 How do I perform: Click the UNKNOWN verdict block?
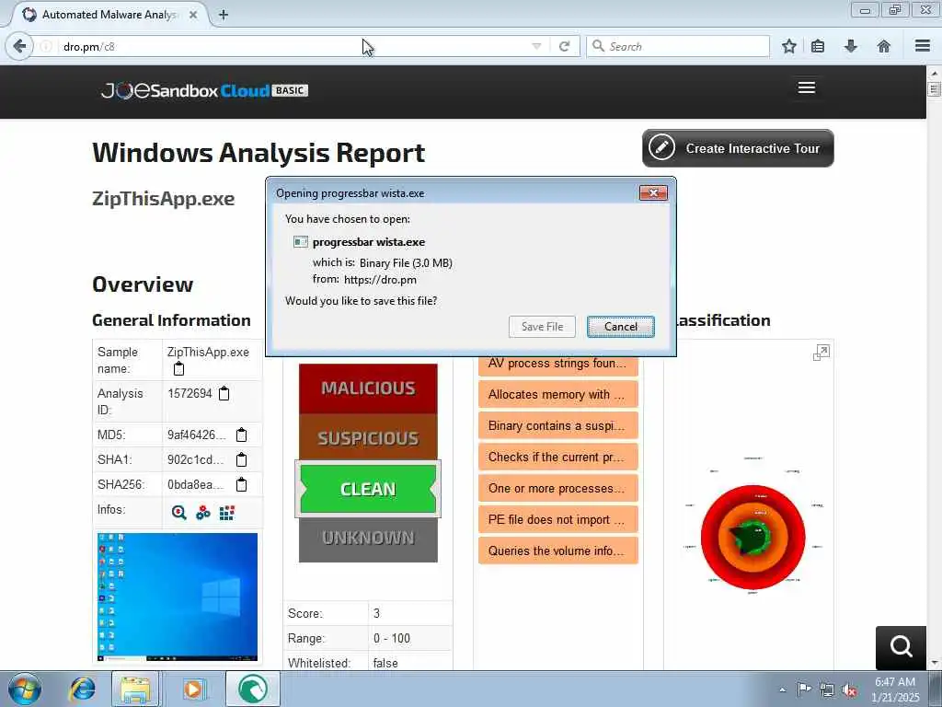pyautogui.click(x=368, y=539)
